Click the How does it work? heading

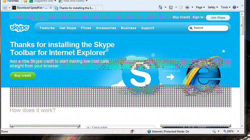coord(33,110)
